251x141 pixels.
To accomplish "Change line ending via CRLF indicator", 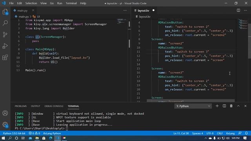I will 220,133.
